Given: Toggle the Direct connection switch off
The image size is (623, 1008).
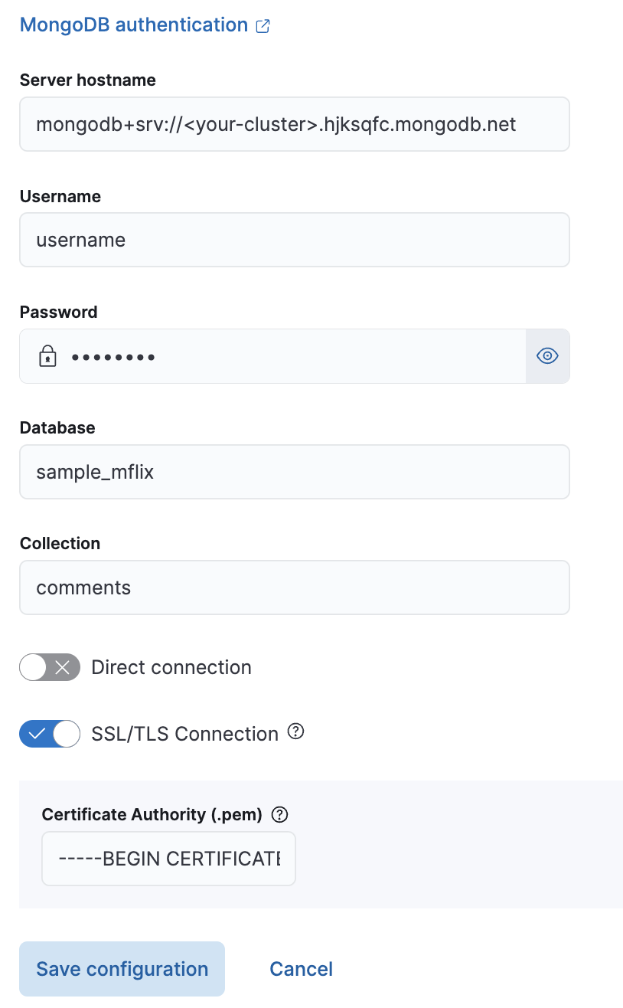Looking at the screenshot, I should point(49,667).
